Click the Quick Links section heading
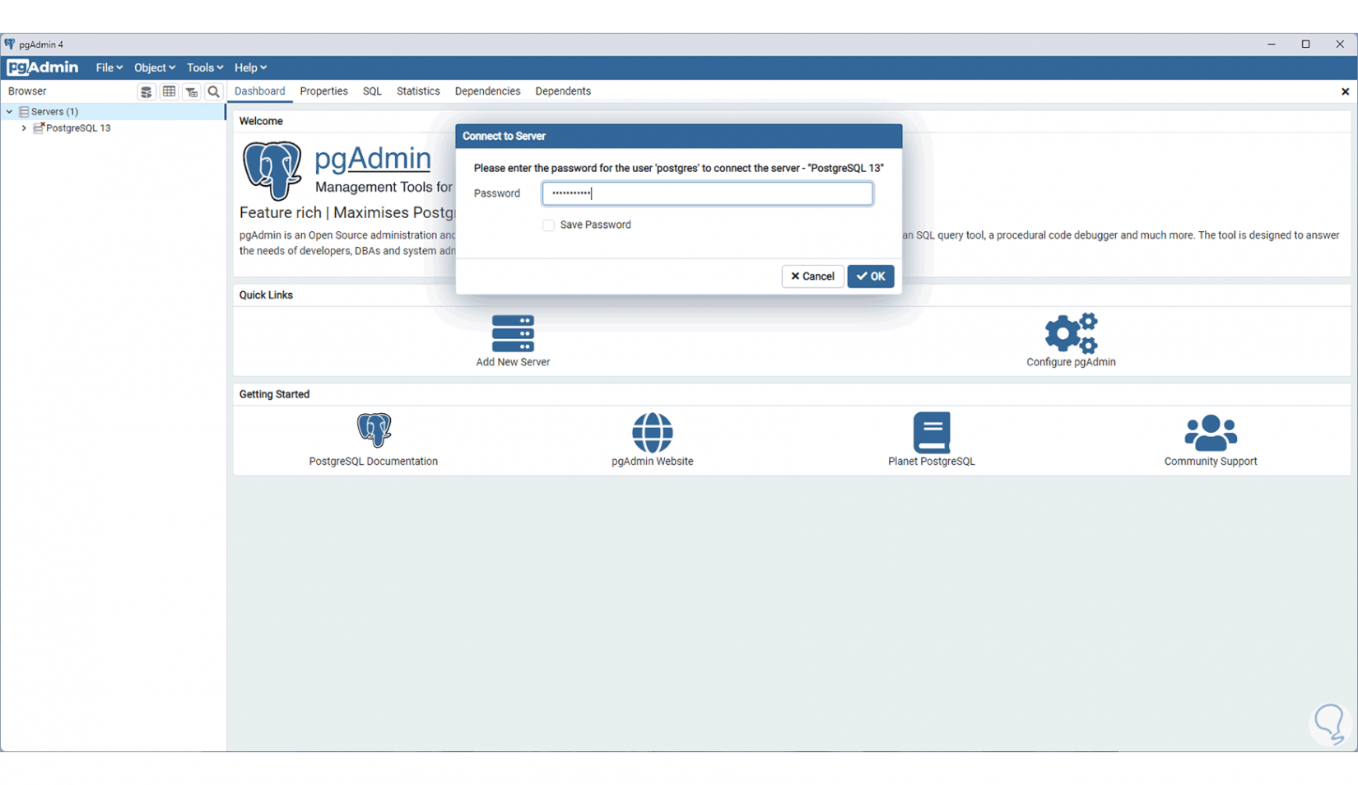 pos(266,295)
